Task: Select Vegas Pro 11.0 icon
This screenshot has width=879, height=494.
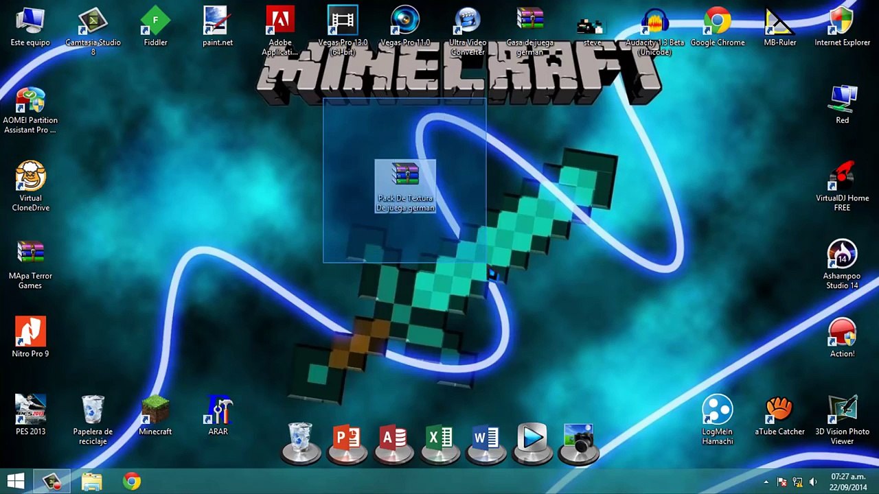Action: coord(405,27)
